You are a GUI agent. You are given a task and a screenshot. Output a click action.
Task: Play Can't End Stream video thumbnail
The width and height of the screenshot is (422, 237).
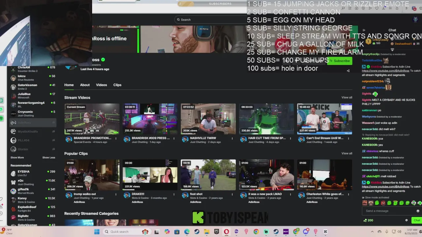[x=324, y=119]
